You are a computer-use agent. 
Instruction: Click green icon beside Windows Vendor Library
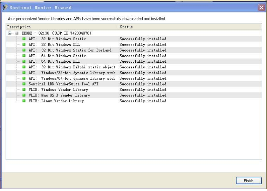coord(24,89)
